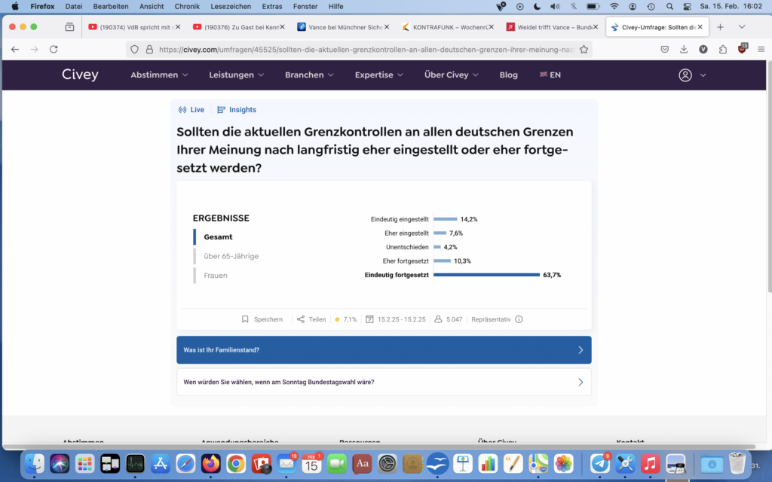Select the Frauen results filter

tap(216, 276)
